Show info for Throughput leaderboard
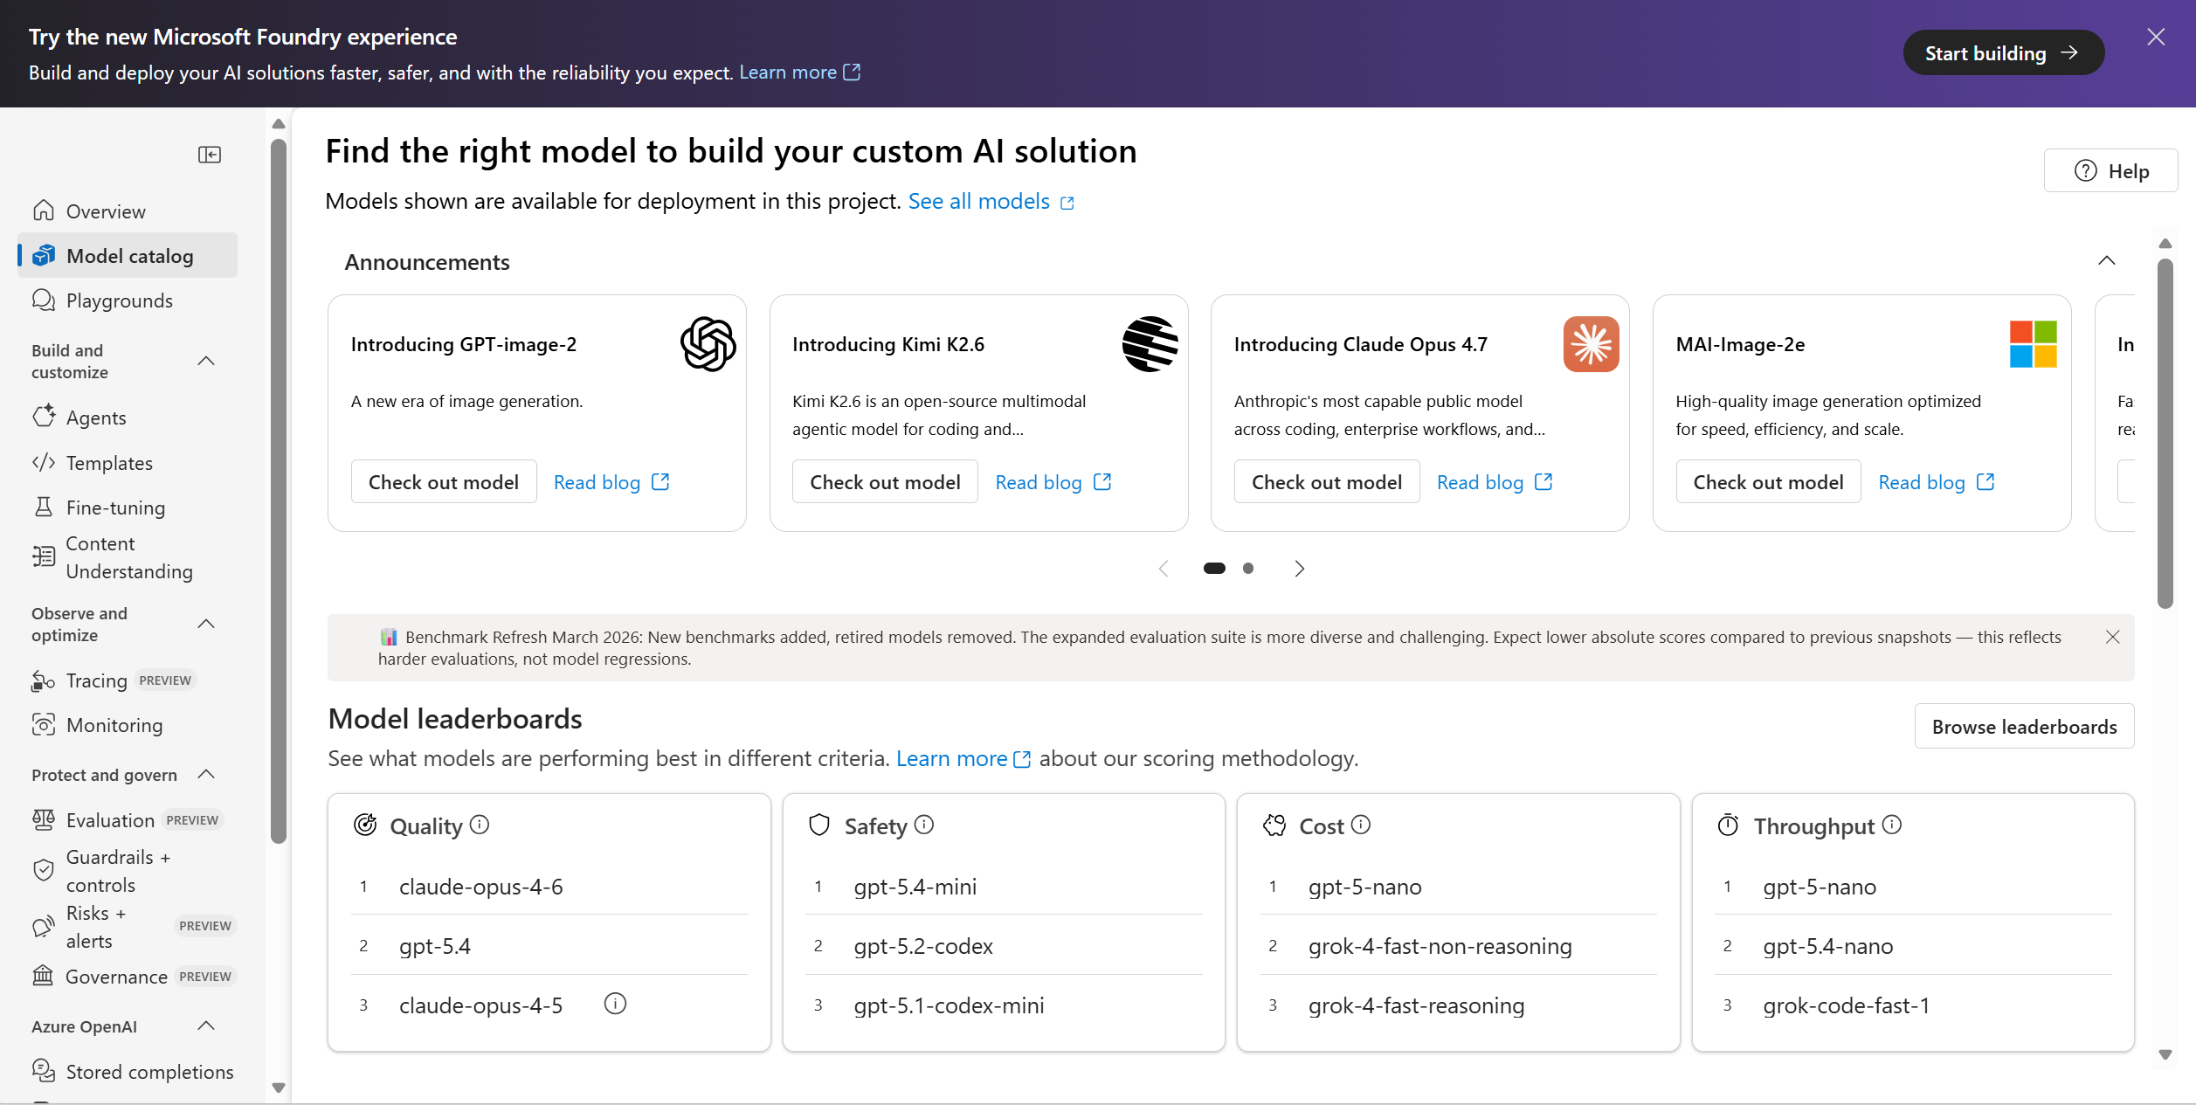The image size is (2196, 1105). [x=1892, y=825]
